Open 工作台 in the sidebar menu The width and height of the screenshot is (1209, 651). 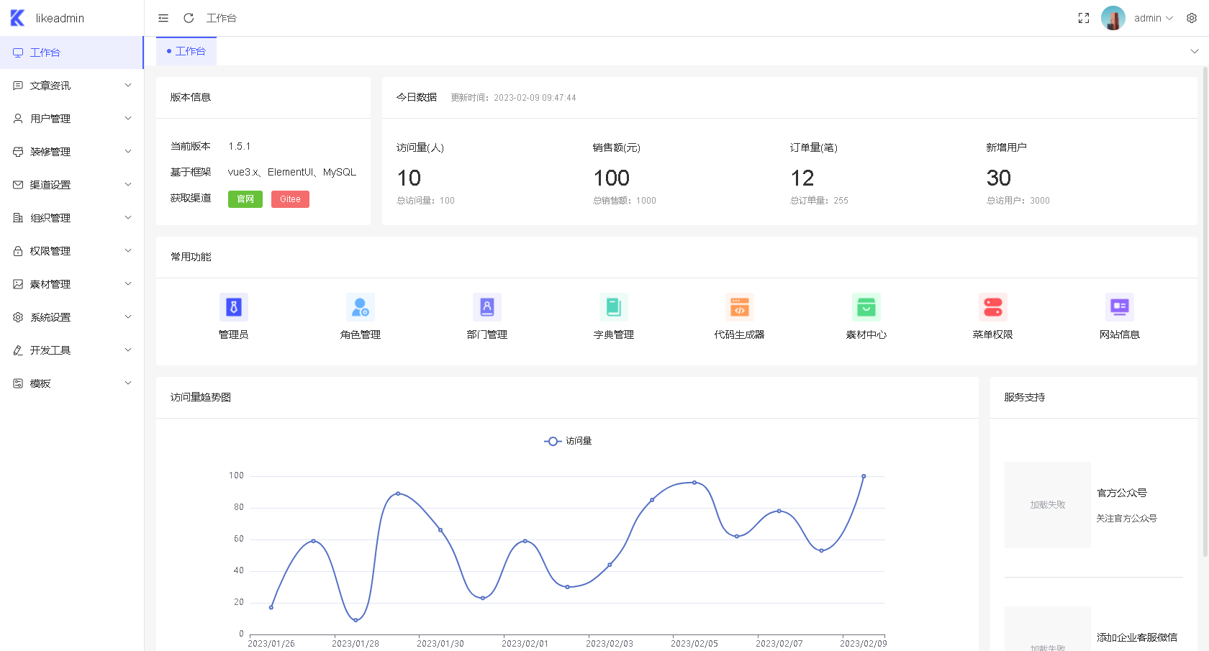click(72, 53)
